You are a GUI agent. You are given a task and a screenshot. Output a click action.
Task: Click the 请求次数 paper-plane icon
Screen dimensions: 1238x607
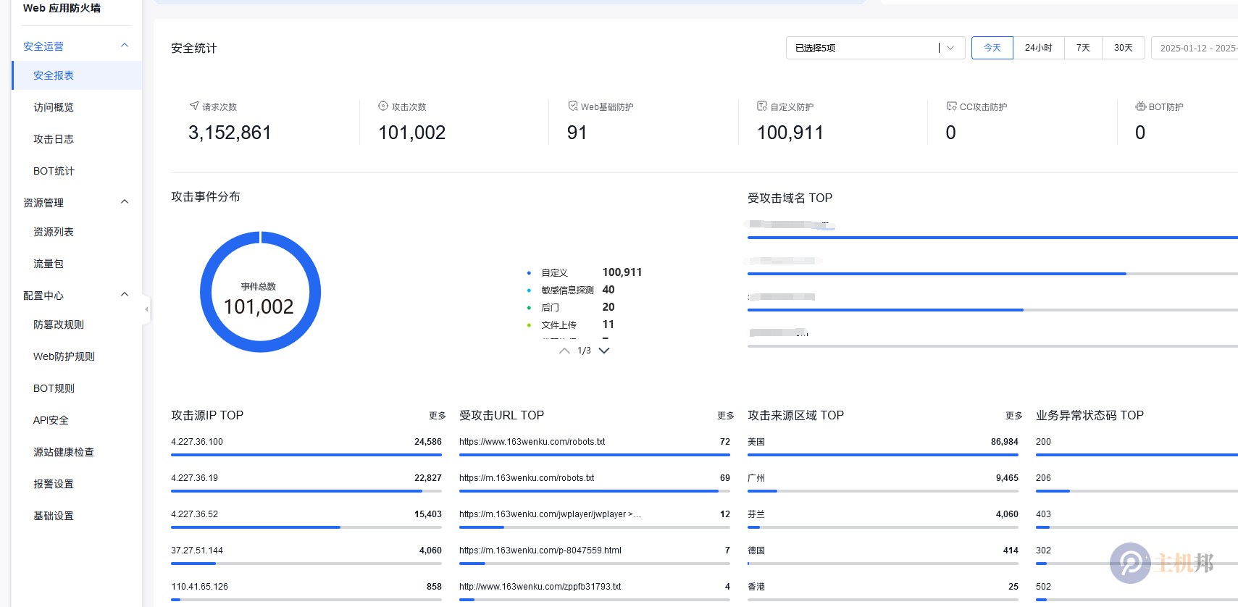tap(194, 106)
